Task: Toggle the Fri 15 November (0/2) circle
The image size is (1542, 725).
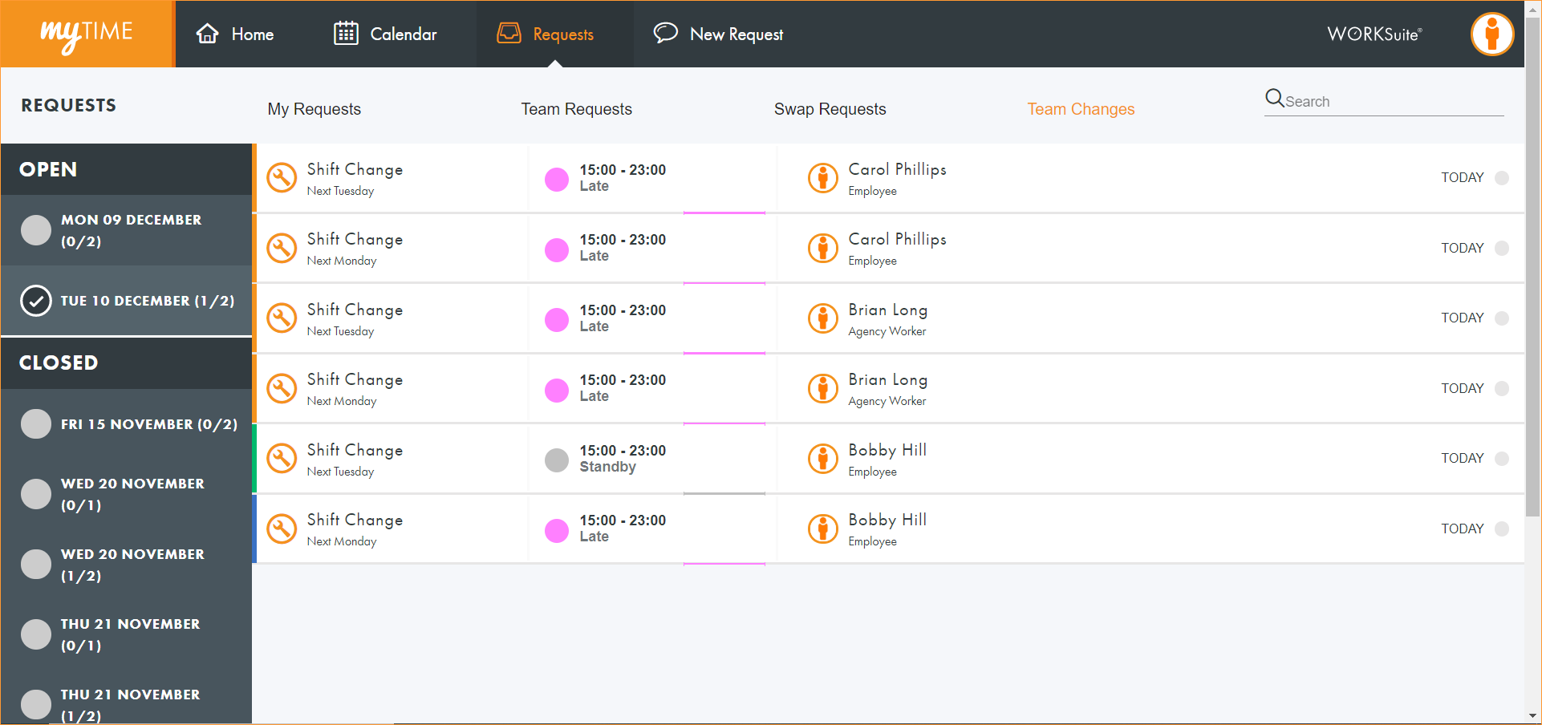Action: point(36,423)
